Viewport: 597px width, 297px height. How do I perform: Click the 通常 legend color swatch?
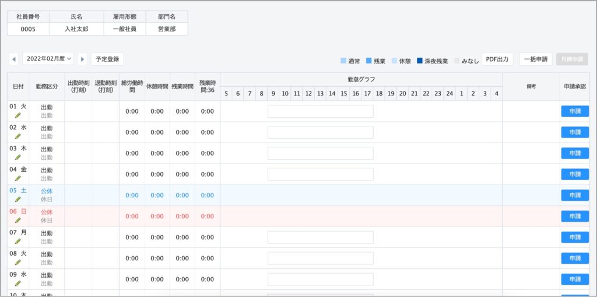[343, 61]
